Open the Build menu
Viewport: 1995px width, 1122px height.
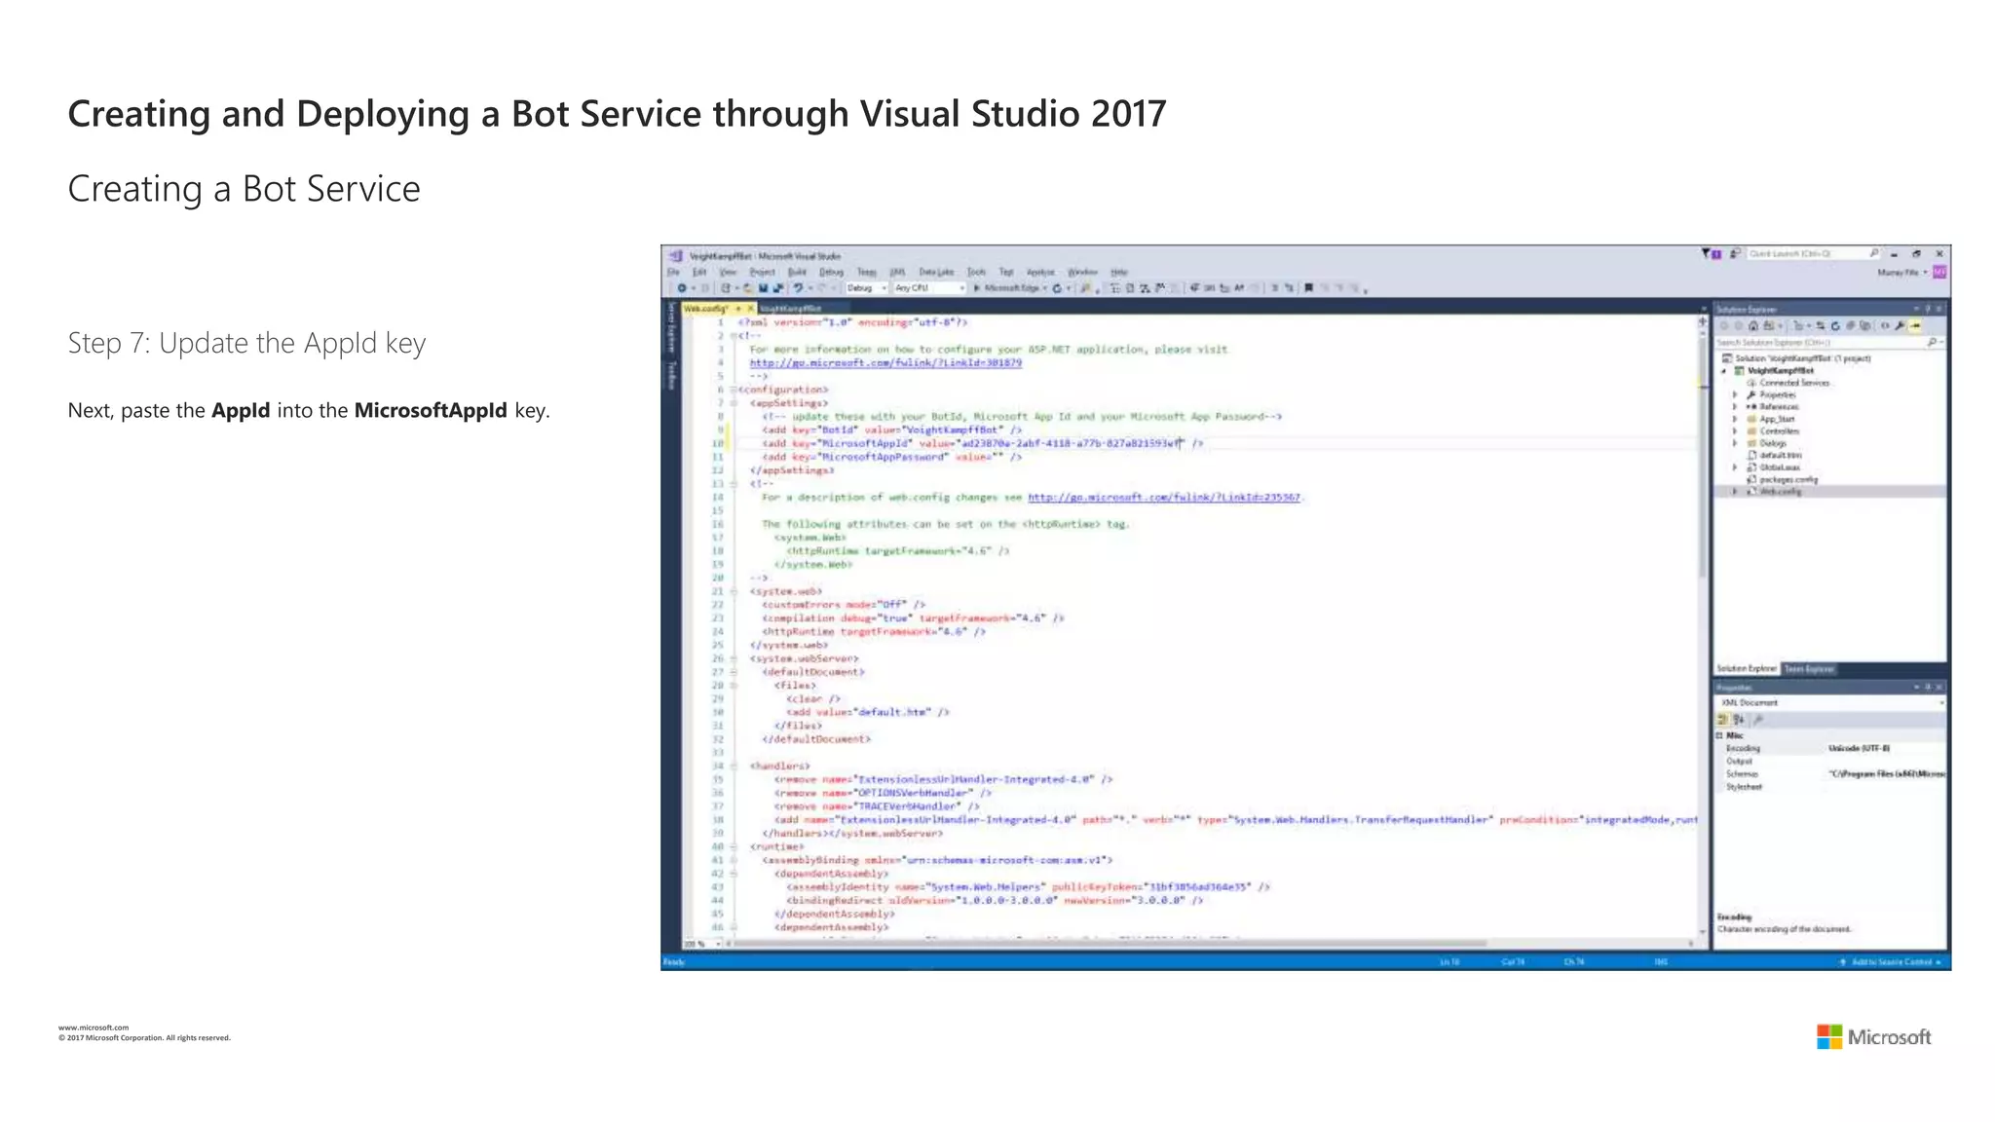(797, 273)
